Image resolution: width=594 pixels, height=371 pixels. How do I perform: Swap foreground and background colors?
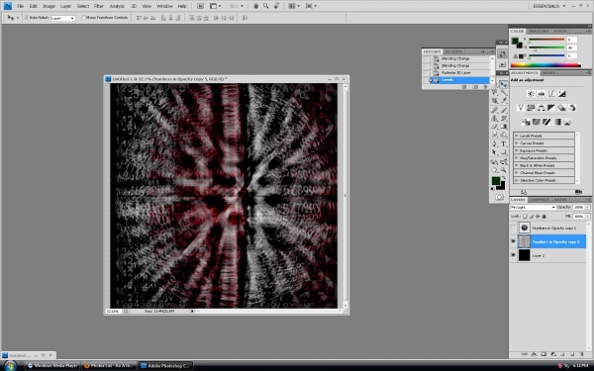504,177
